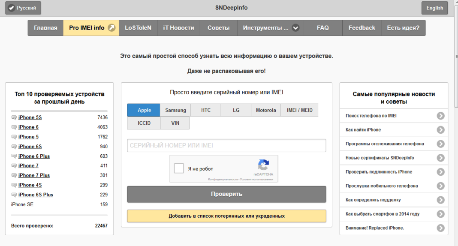Image resolution: width=458 pixels, height=246 pixels.
Task: Open the iPhone 6S Plus link
Action: [x=36, y=195]
